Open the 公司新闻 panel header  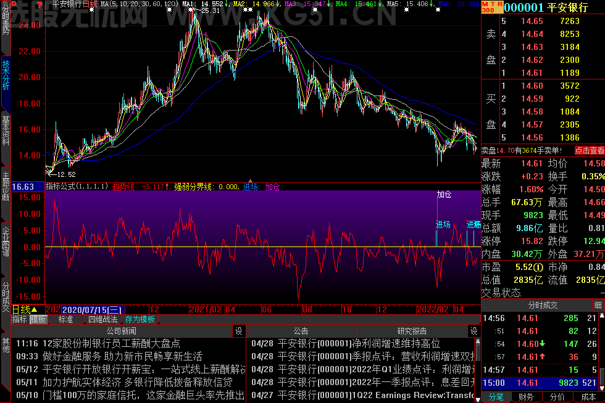coord(122,331)
